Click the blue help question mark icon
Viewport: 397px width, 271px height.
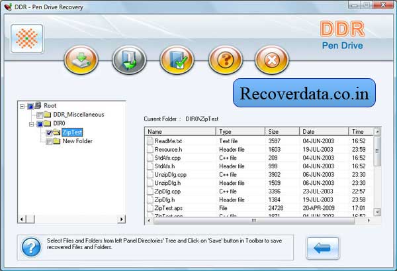coord(31,247)
